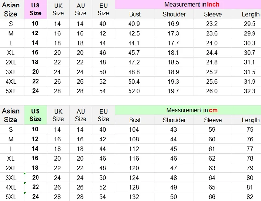Click length value 32.3 in inch table
The width and height of the screenshot is (261, 201).
coord(250,91)
